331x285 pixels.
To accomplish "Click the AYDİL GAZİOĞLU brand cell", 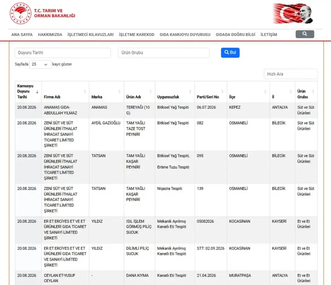I will click(106, 134).
